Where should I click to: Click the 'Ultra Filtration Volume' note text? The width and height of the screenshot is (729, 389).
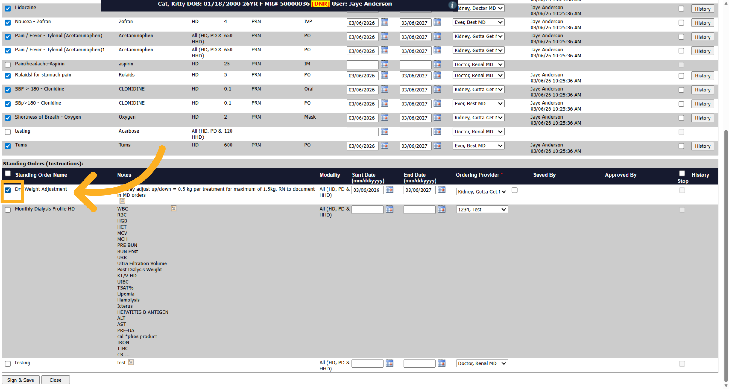[142, 263]
